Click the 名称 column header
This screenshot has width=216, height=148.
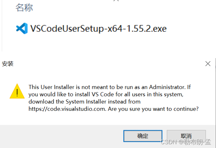point(24,8)
